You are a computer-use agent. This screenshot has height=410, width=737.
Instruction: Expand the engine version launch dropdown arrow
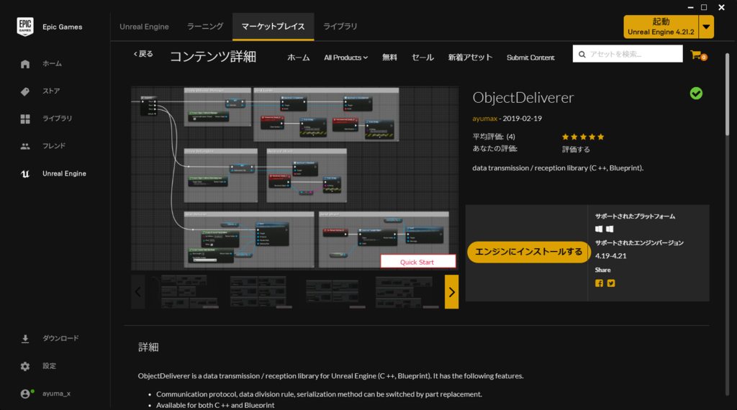tap(706, 27)
